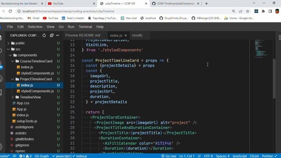Open the Run menu

click(71, 27)
